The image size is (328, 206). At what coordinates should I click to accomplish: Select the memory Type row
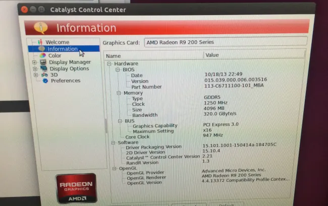point(137,99)
